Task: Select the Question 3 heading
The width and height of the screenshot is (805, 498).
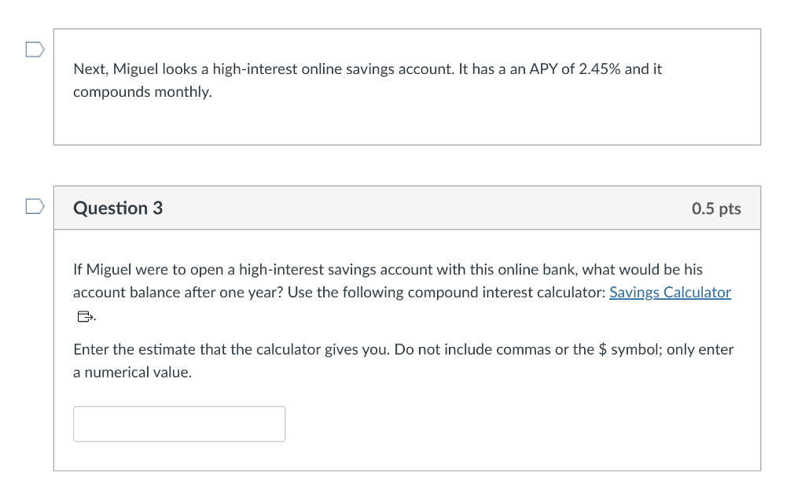Action: coord(118,208)
